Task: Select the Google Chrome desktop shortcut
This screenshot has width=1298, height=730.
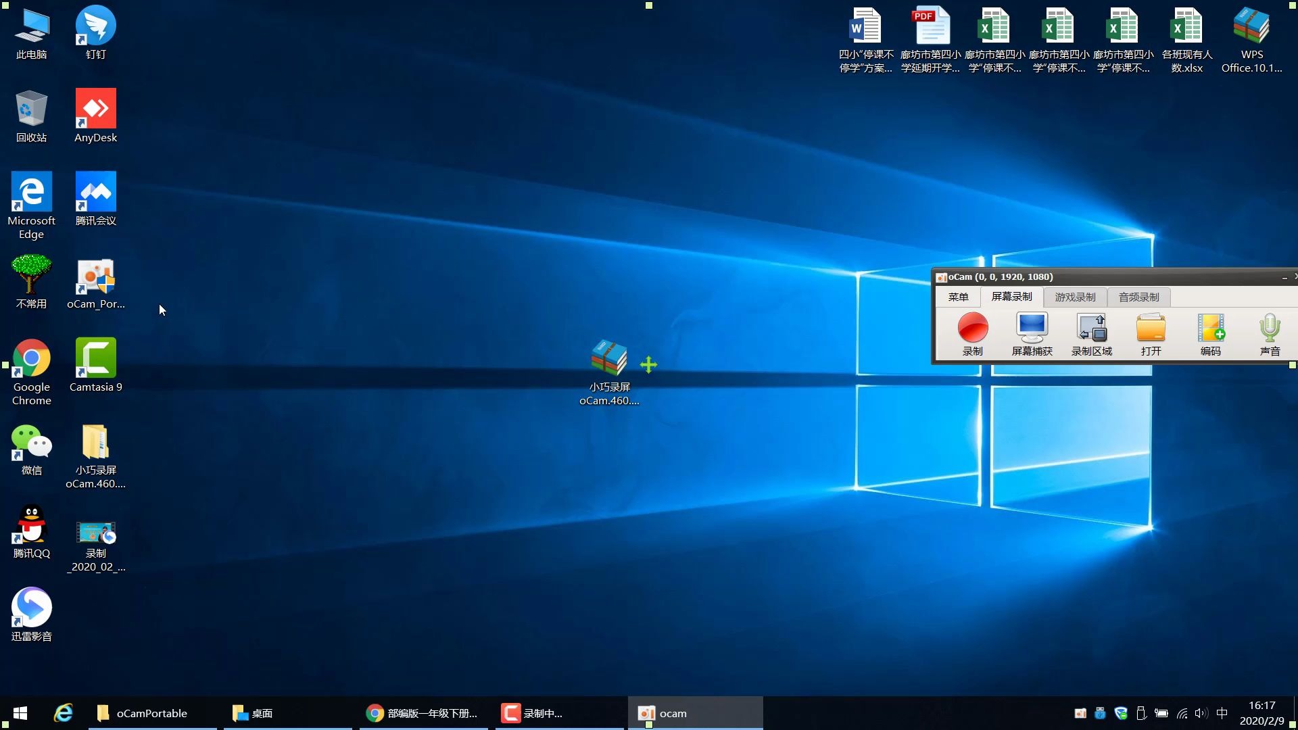Action: coord(31,359)
